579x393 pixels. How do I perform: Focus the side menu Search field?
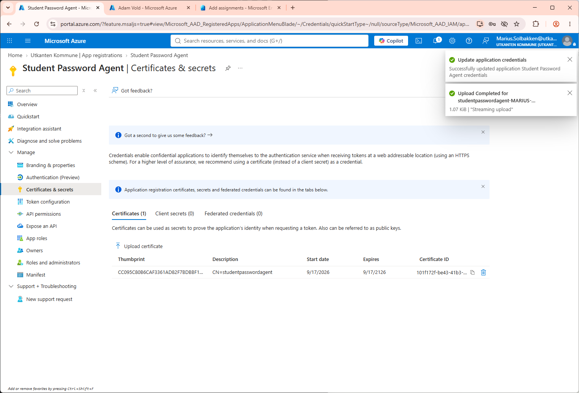tap(42, 91)
